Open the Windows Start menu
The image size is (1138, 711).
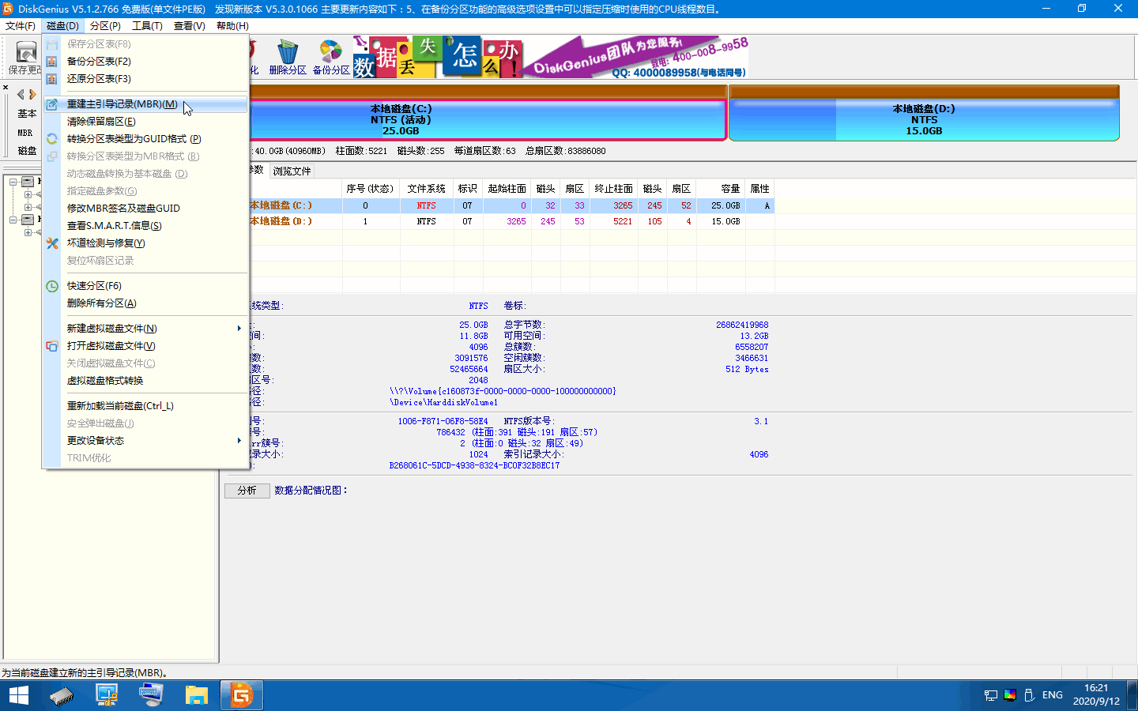pos(18,695)
